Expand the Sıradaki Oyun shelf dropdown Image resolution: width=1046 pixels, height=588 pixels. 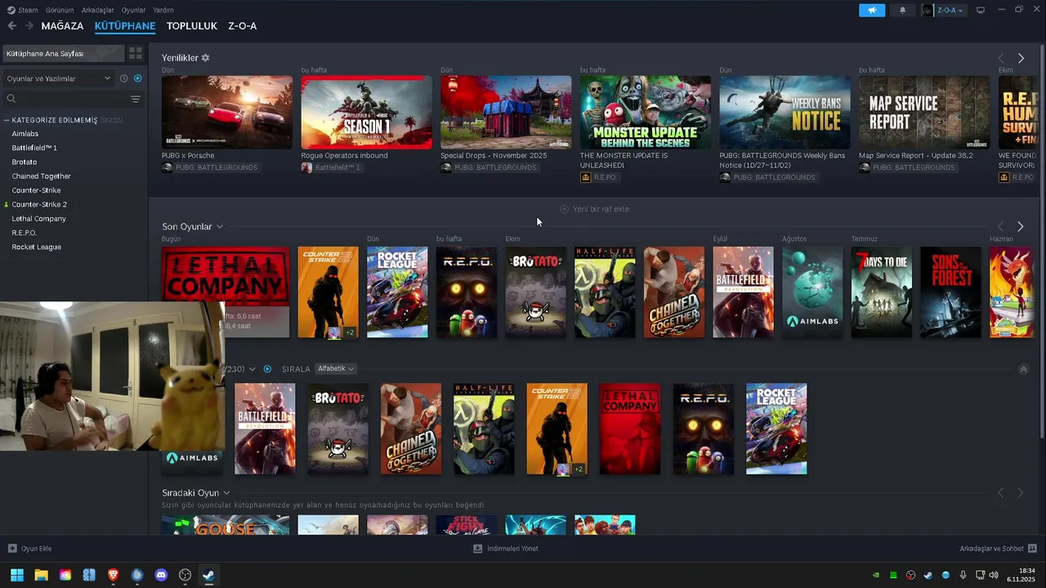(226, 492)
